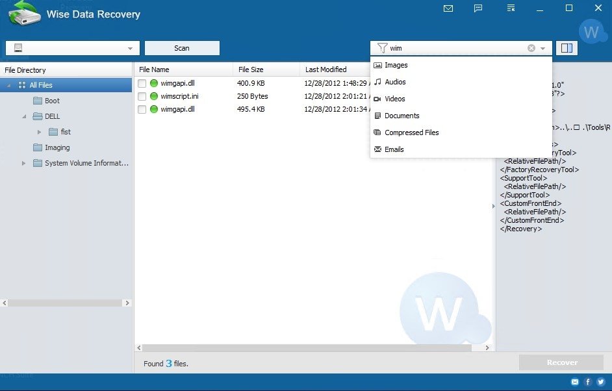Click the 495.4 KB size cell
The height and width of the screenshot is (391, 612).
[251, 109]
